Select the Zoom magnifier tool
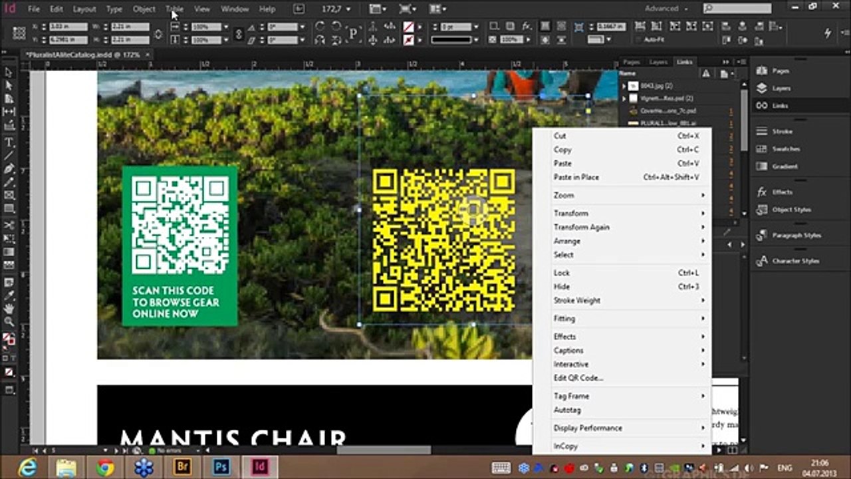The width and height of the screenshot is (851, 479). click(9, 322)
